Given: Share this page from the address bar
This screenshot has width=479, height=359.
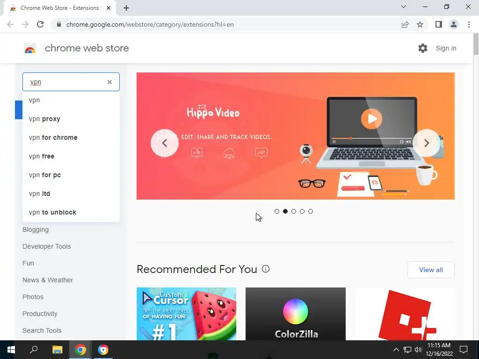Looking at the screenshot, I should [x=405, y=24].
